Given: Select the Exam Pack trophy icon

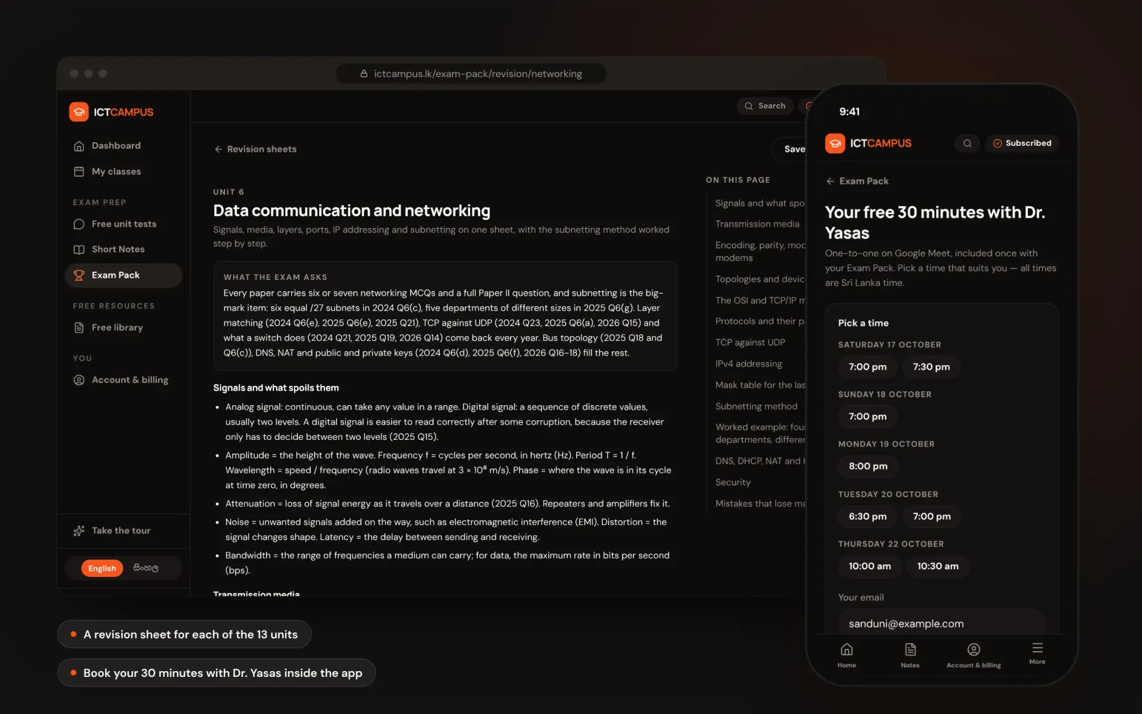Looking at the screenshot, I should [79, 275].
